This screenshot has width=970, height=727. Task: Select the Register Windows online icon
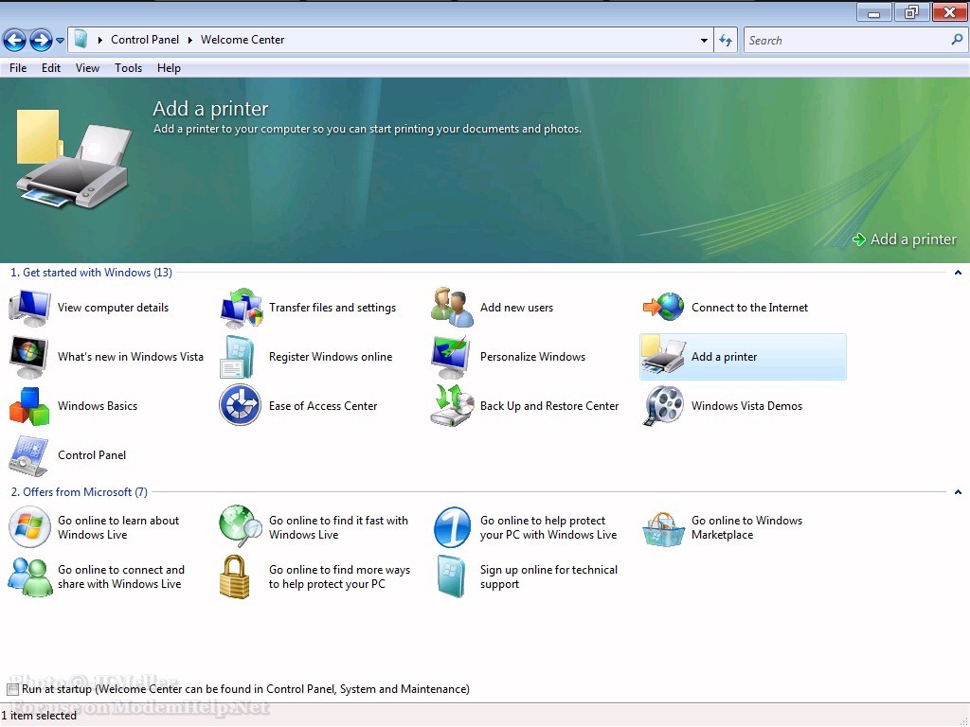coord(238,357)
